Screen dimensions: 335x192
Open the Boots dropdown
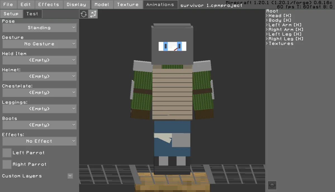click(x=39, y=125)
